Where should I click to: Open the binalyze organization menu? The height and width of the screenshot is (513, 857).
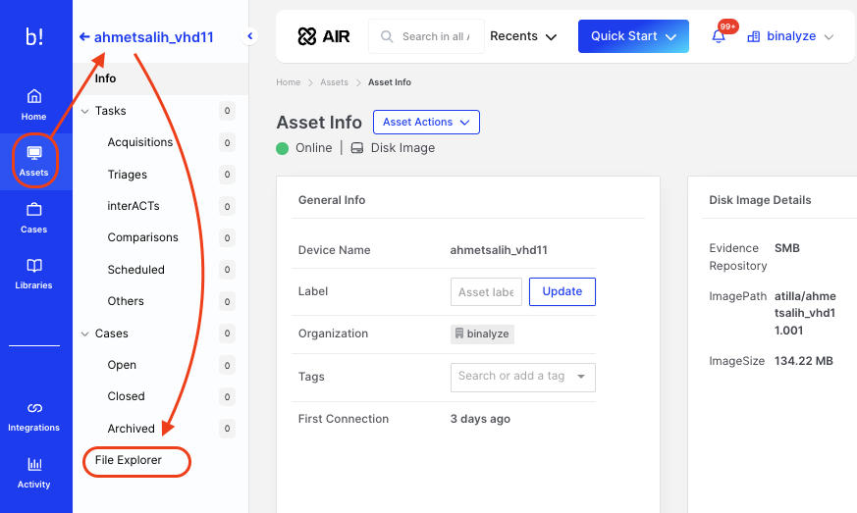tap(789, 37)
